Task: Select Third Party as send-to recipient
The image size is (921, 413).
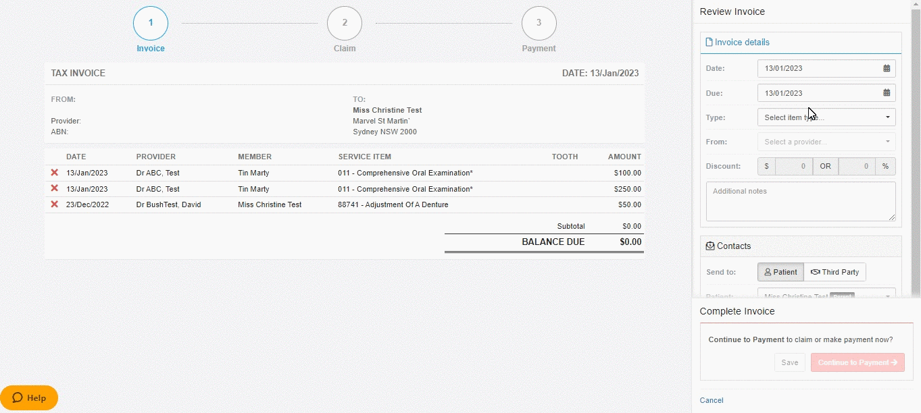Action: pyautogui.click(x=835, y=272)
